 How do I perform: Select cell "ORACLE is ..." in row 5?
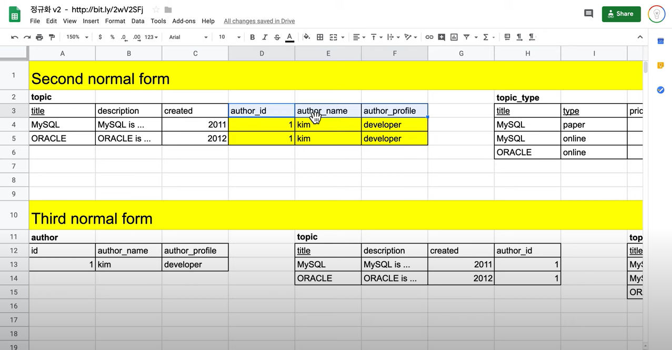[129, 138]
